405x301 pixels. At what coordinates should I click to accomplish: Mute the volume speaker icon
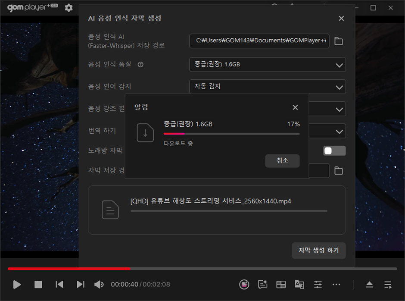[x=99, y=284]
